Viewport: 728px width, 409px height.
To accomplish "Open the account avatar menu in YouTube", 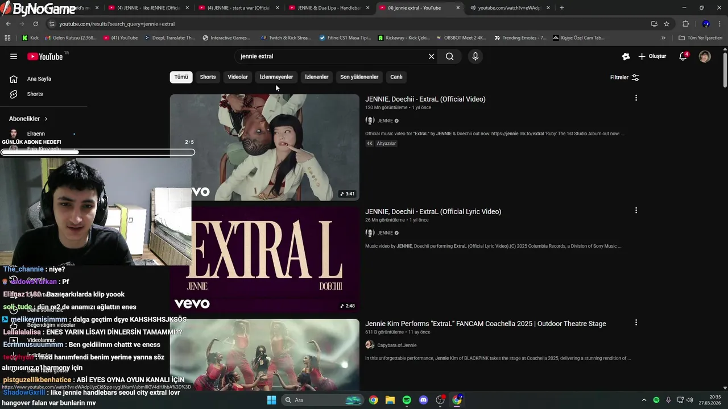I will click(x=705, y=56).
